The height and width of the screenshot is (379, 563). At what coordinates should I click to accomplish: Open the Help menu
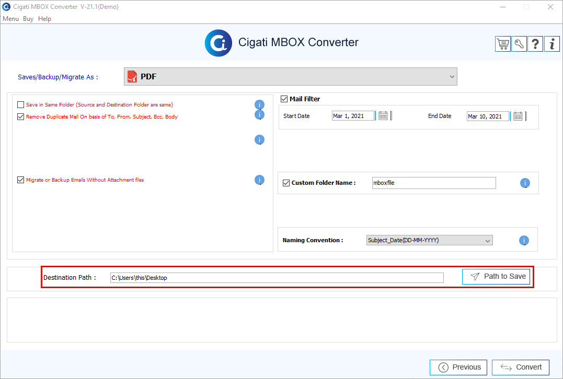click(x=44, y=19)
